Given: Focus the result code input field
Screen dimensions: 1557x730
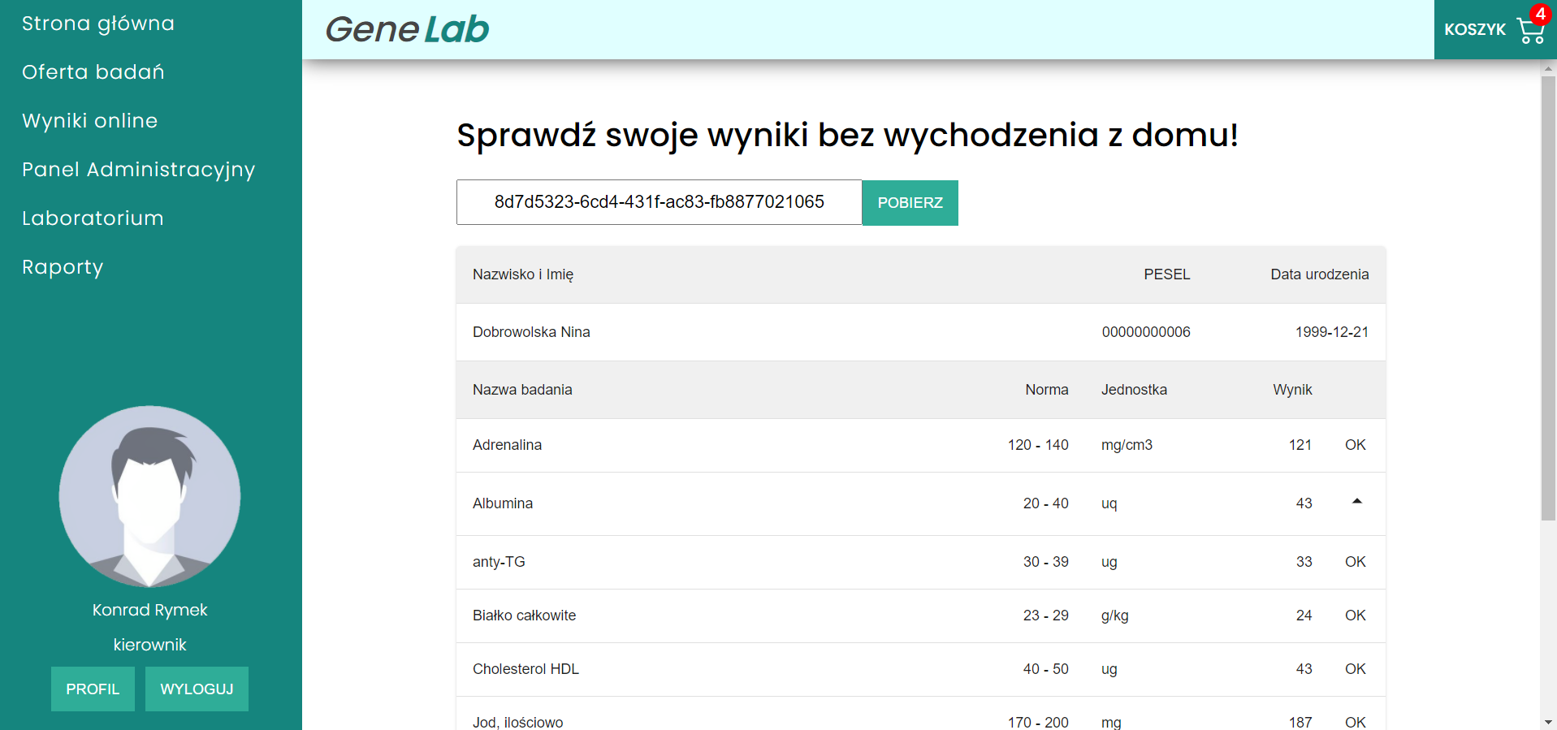Looking at the screenshot, I should (659, 202).
